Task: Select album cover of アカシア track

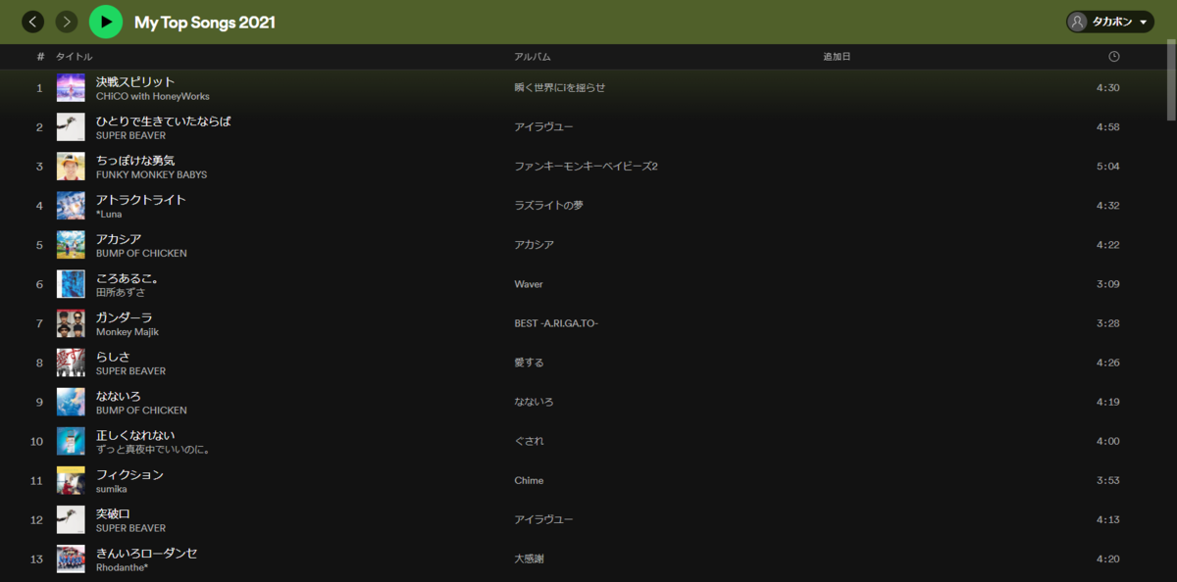Action: pos(71,245)
